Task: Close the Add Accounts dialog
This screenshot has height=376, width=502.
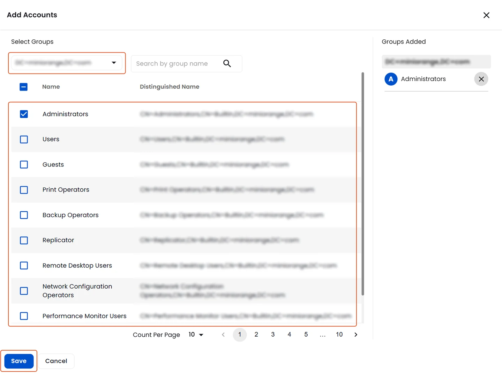Action: [x=486, y=15]
